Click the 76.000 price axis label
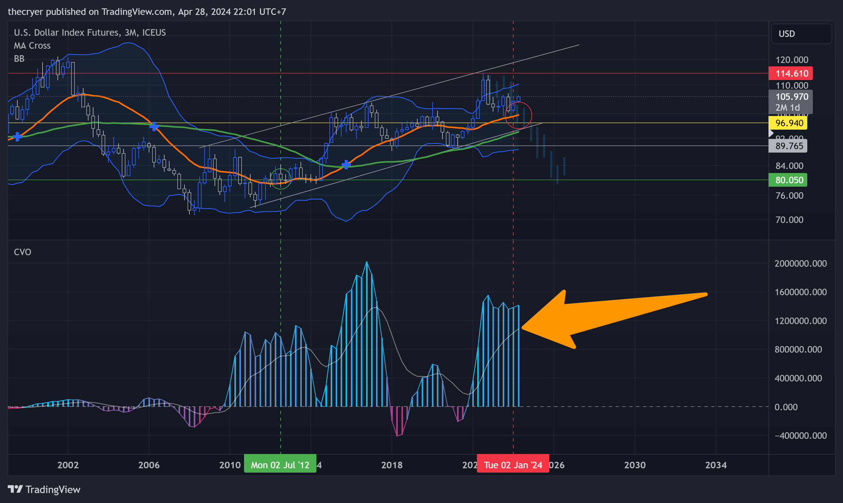 click(x=789, y=196)
